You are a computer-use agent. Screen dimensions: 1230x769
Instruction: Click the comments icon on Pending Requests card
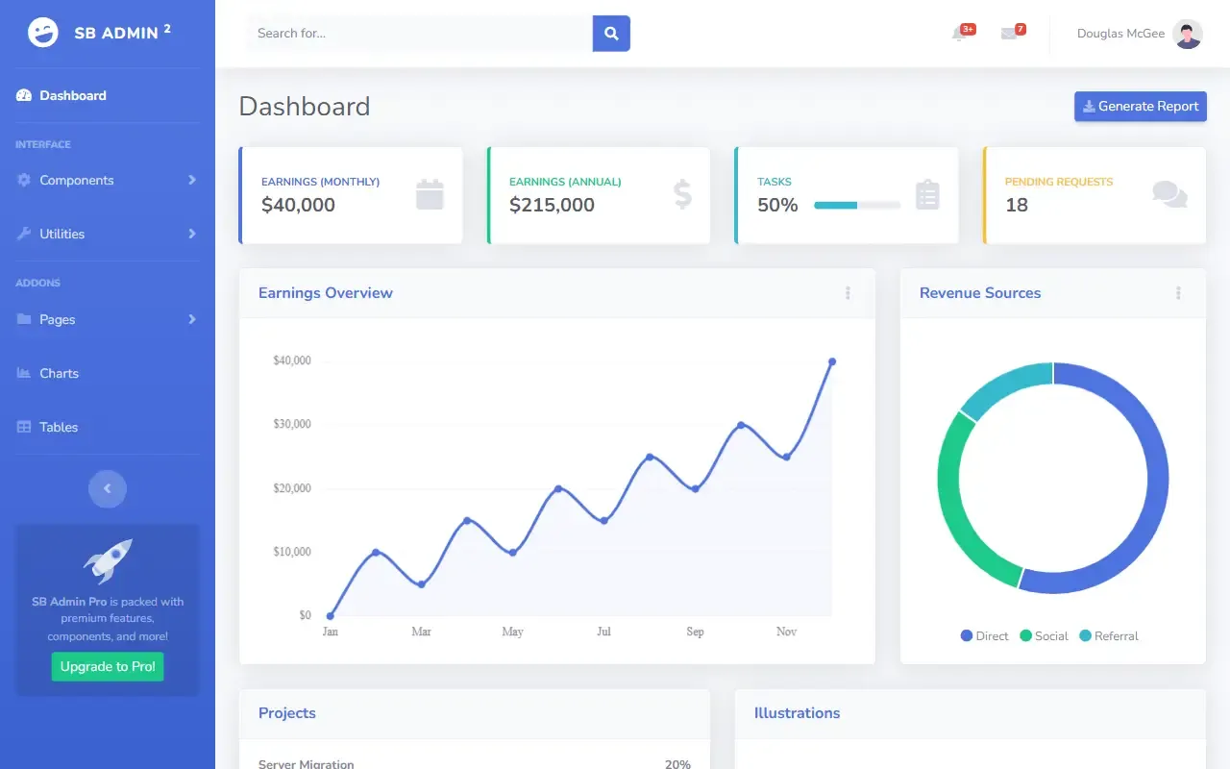pos(1169,194)
